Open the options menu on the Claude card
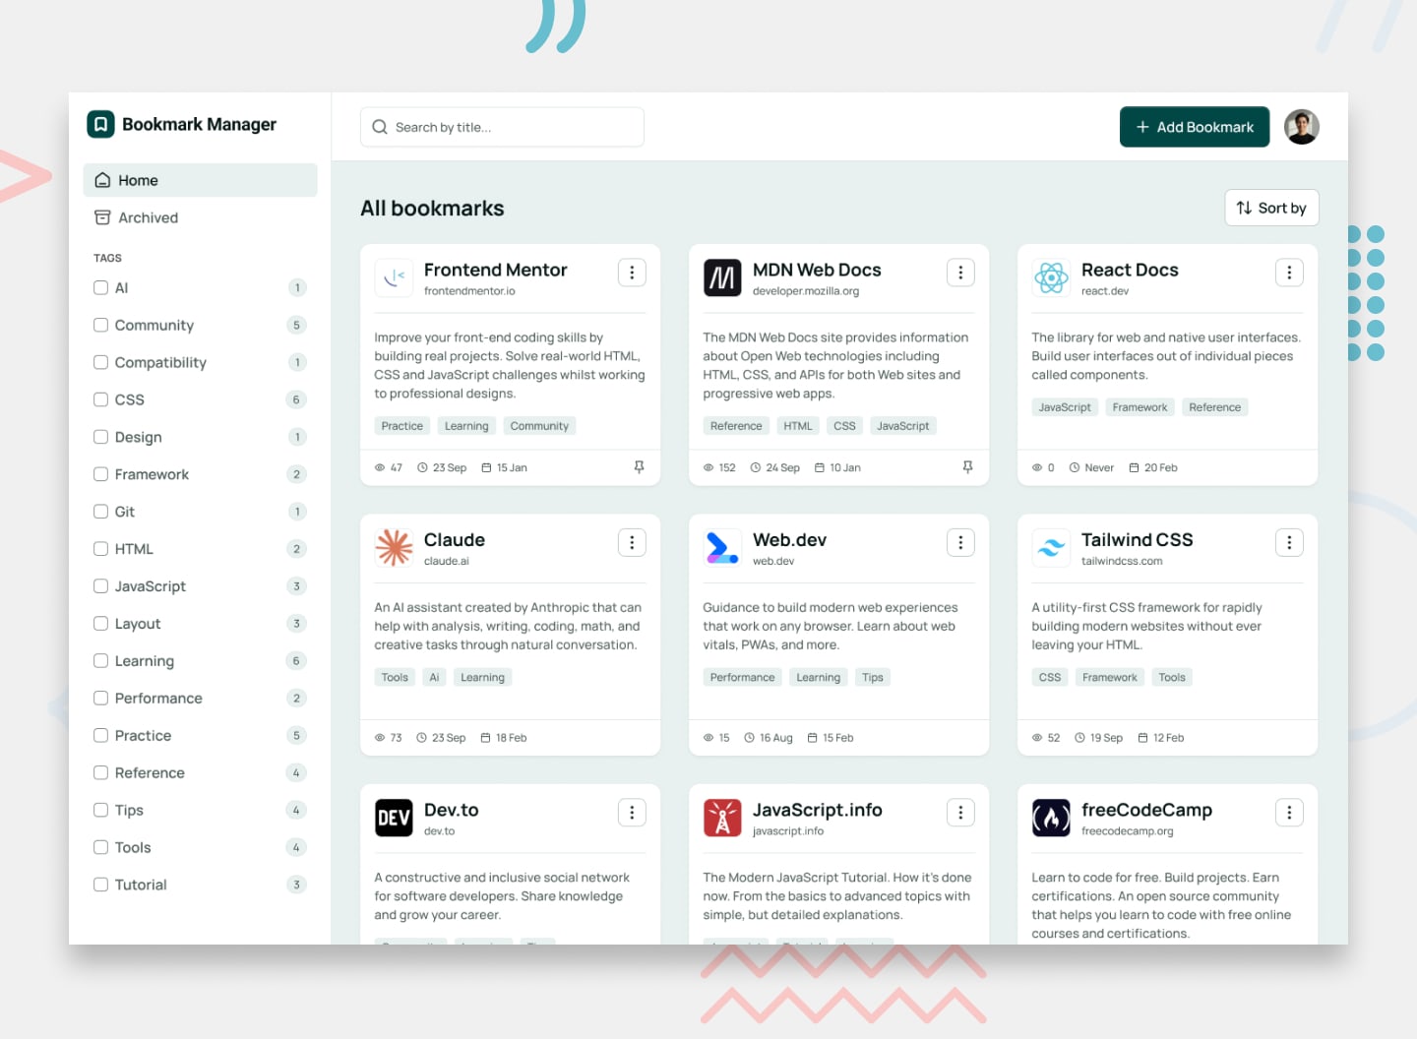This screenshot has height=1039, width=1417. point(632,542)
